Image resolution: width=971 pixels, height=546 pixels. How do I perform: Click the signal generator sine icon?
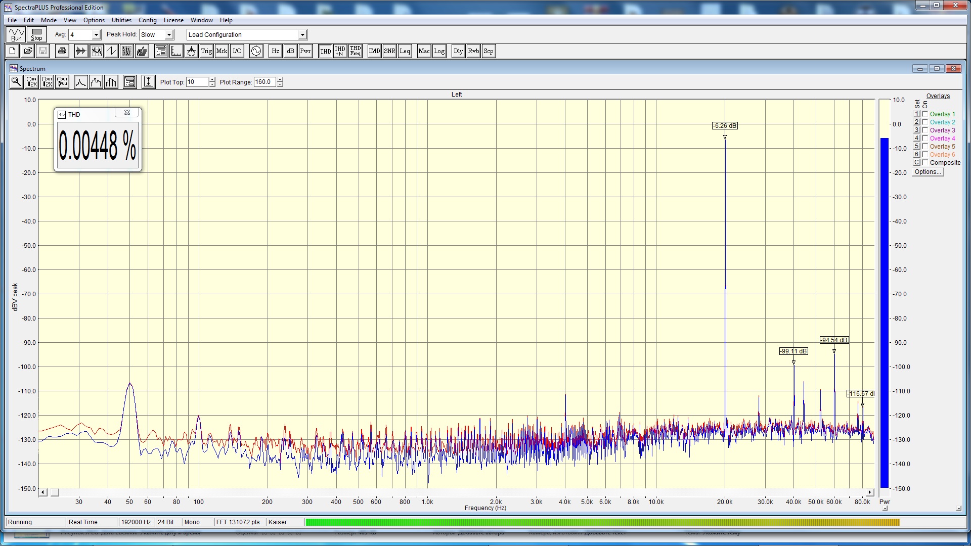[256, 51]
